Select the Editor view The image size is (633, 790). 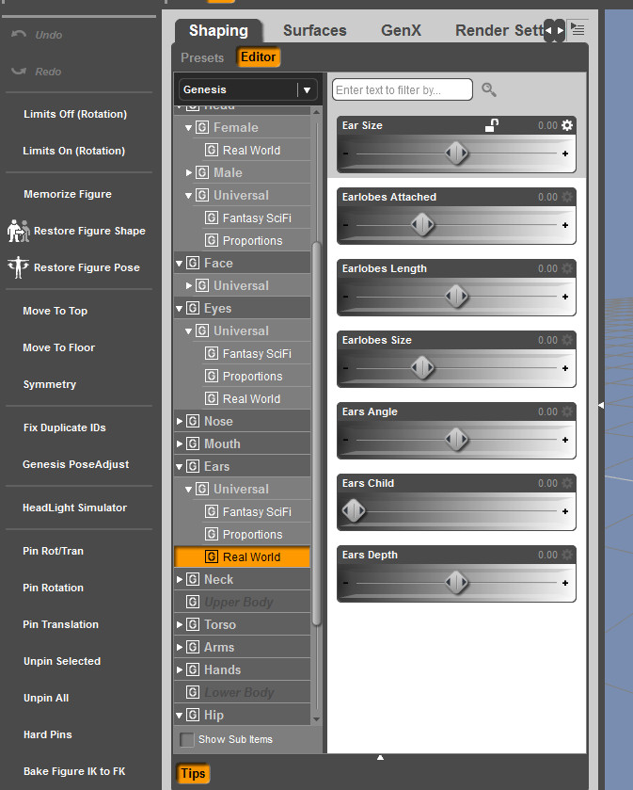click(x=258, y=56)
